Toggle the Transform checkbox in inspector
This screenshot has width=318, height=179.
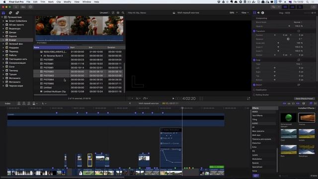pos(254,31)
